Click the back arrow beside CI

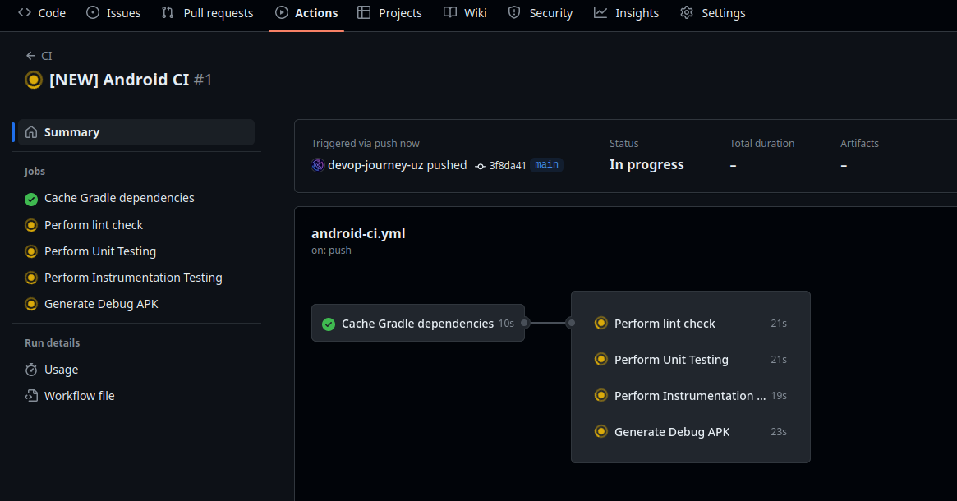pyautogui.click(x=30, y=56)
